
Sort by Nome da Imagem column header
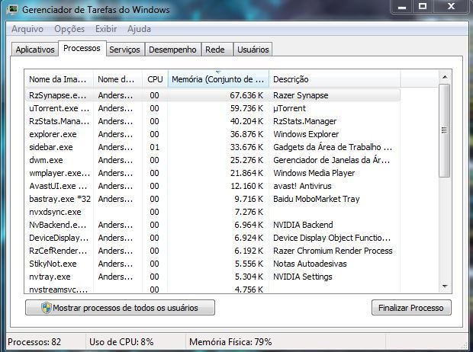click(x=59, y=79)
